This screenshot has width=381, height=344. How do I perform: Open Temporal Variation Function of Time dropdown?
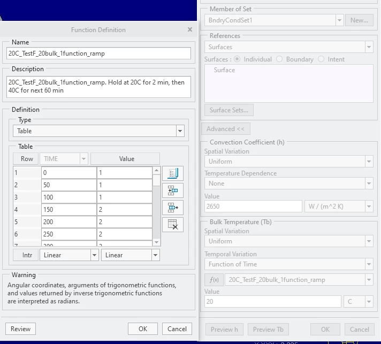click(369, 264)
